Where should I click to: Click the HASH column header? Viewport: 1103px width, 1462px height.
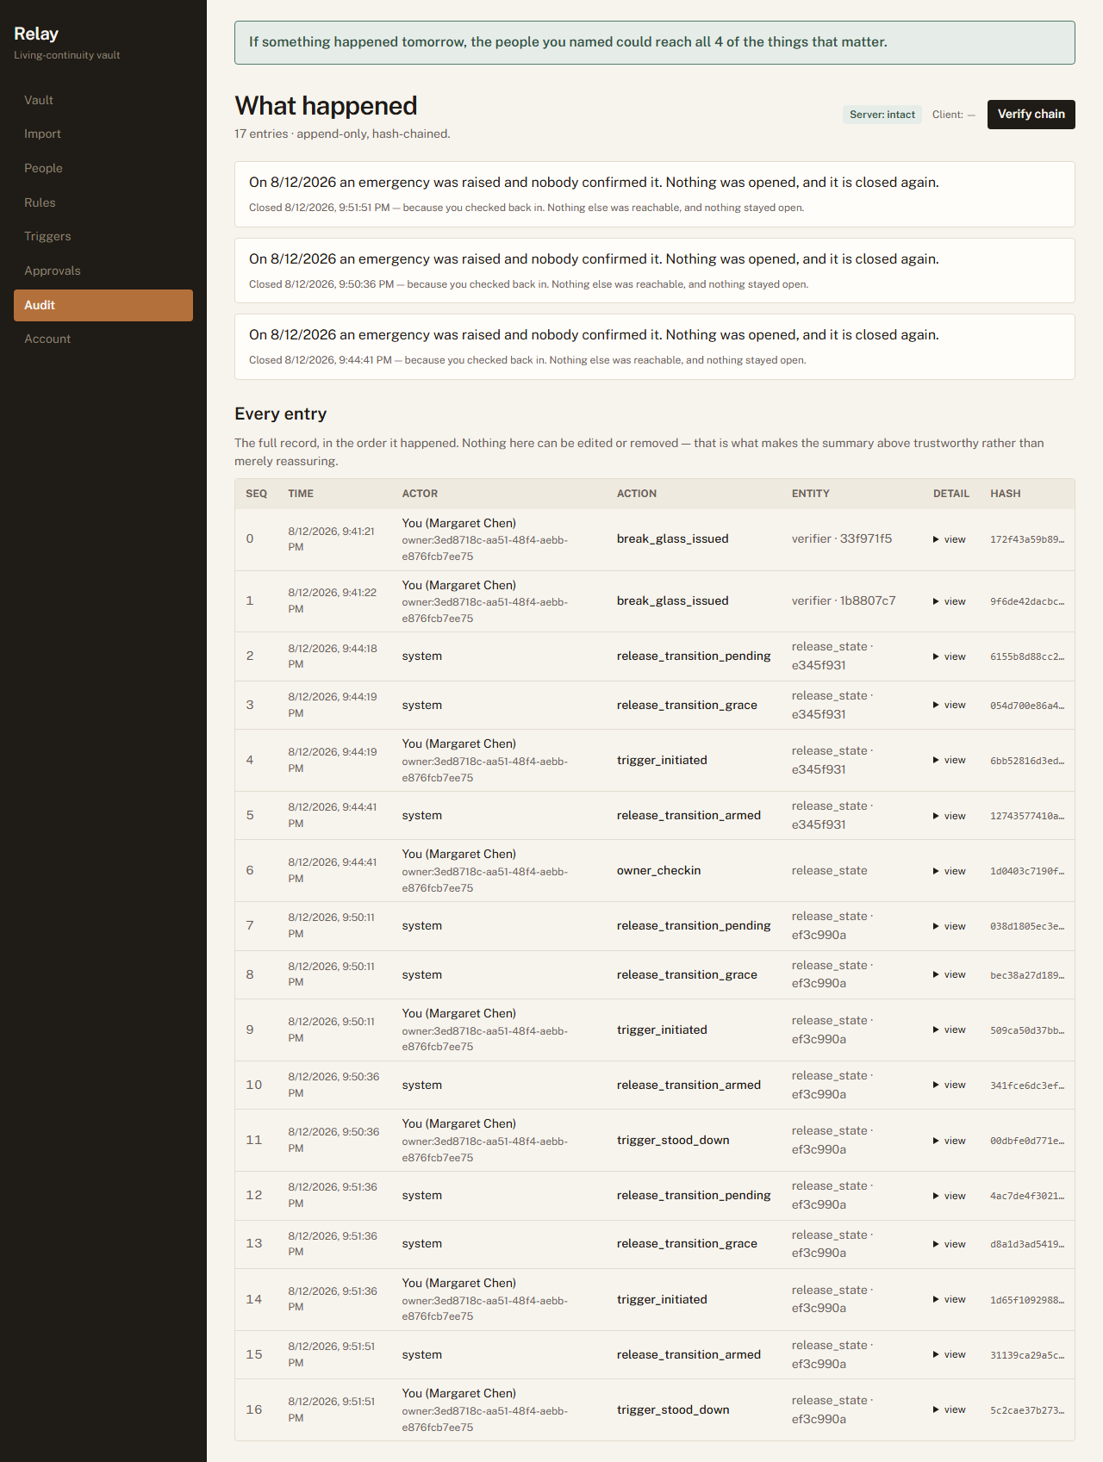click(x=1005, y=494)
